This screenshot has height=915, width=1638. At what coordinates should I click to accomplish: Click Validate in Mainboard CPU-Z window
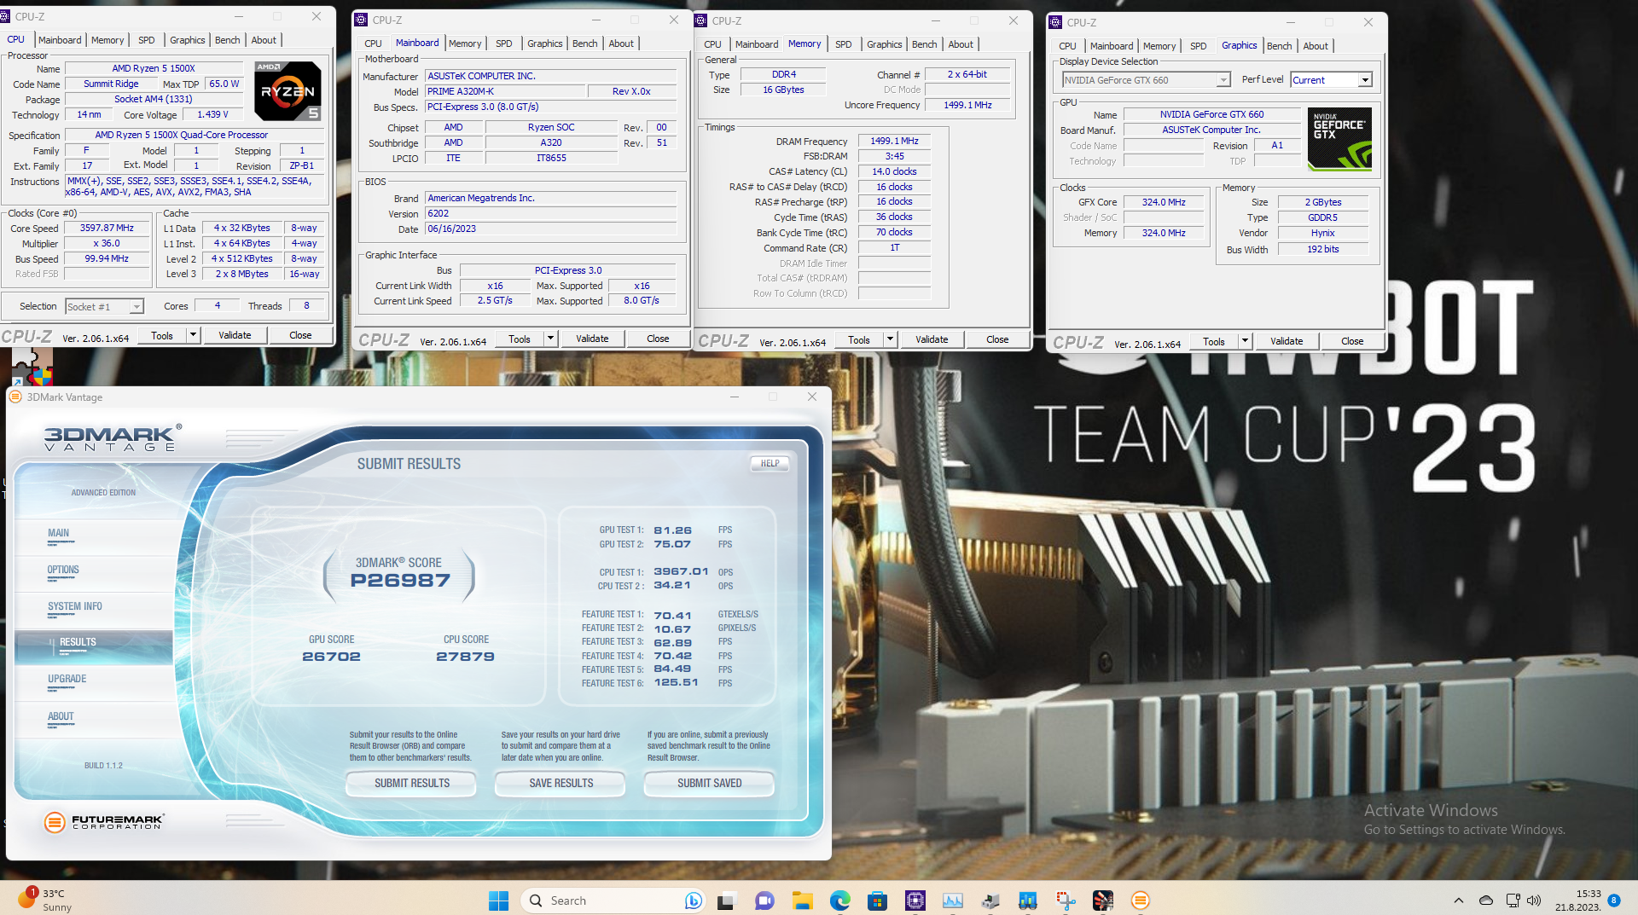pos(592,339)
